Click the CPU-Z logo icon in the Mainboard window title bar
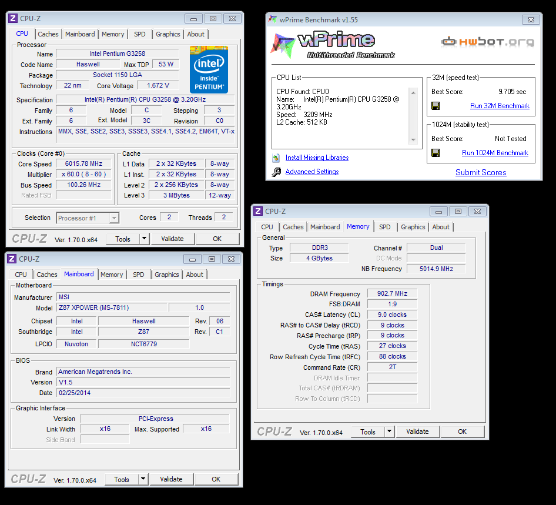The image size is (556, 505). click(x=12, y=259)
